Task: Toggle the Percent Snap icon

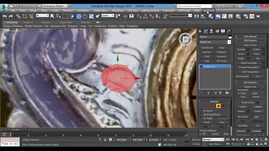Action: coord(151,16)
